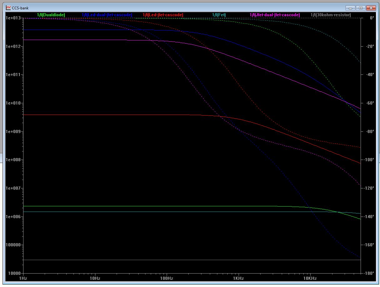Image resolution: width=380 pixels, height=287 pixels.
Task: Select the 1/I(Dualdiode) trace label
Action: click(x=51, y=15)
